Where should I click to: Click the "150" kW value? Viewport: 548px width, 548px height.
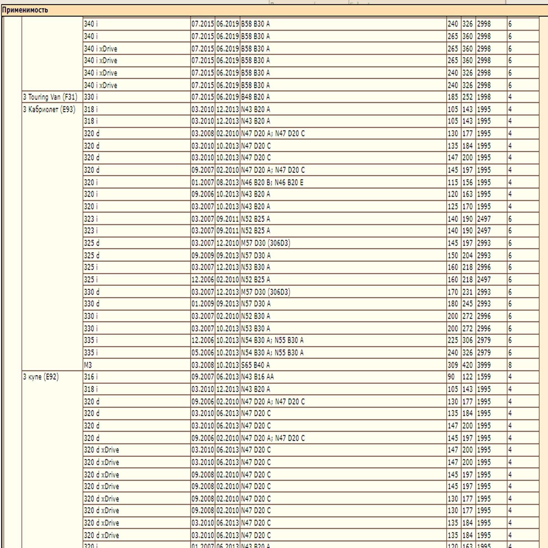pyautogui.click(x=453, y=256)
